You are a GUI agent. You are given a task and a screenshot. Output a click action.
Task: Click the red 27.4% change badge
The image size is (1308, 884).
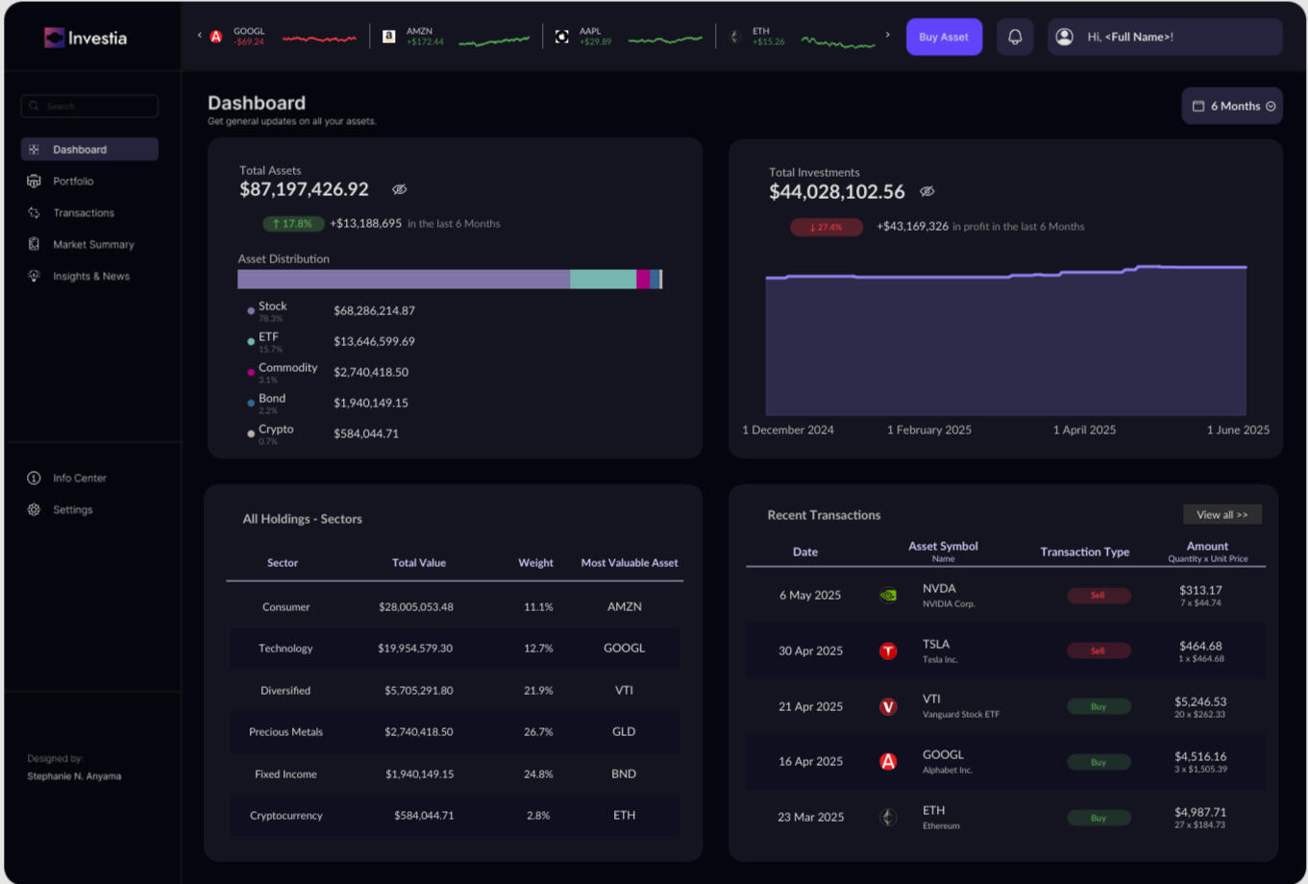click(827, 227)
